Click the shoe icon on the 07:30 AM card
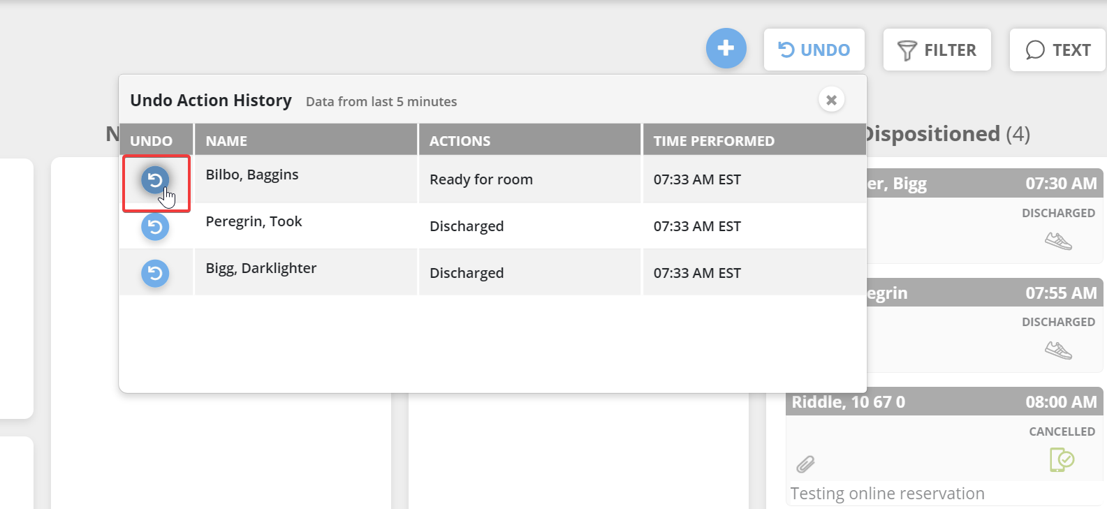This screenshot has width=1107, height=509. pos(1058,242)
